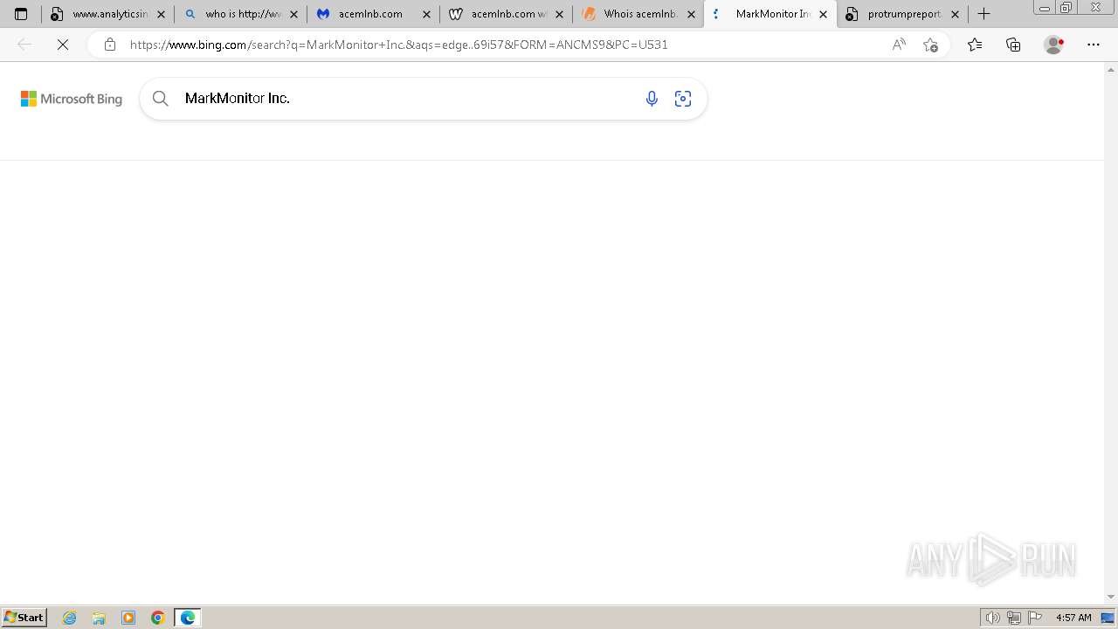This screenshot has width=1118, height=629.
Task: Open the tab actions menu icon
Action: coord(21,14)
